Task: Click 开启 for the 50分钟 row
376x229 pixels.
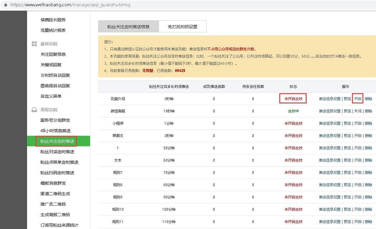Action: coord(358,148)
